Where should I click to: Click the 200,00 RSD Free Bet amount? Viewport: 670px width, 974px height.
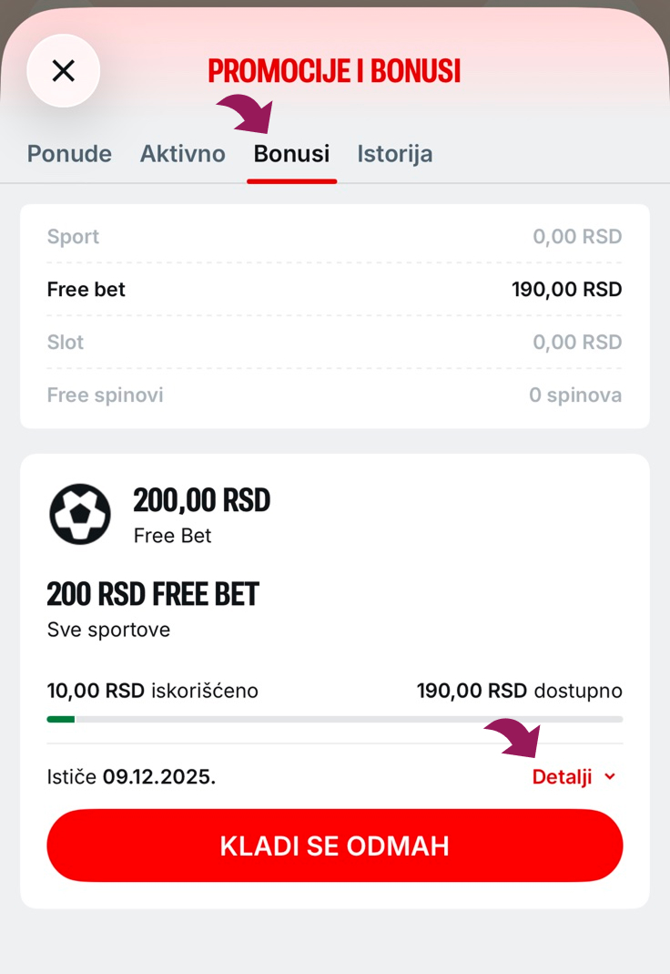(201, 500)
